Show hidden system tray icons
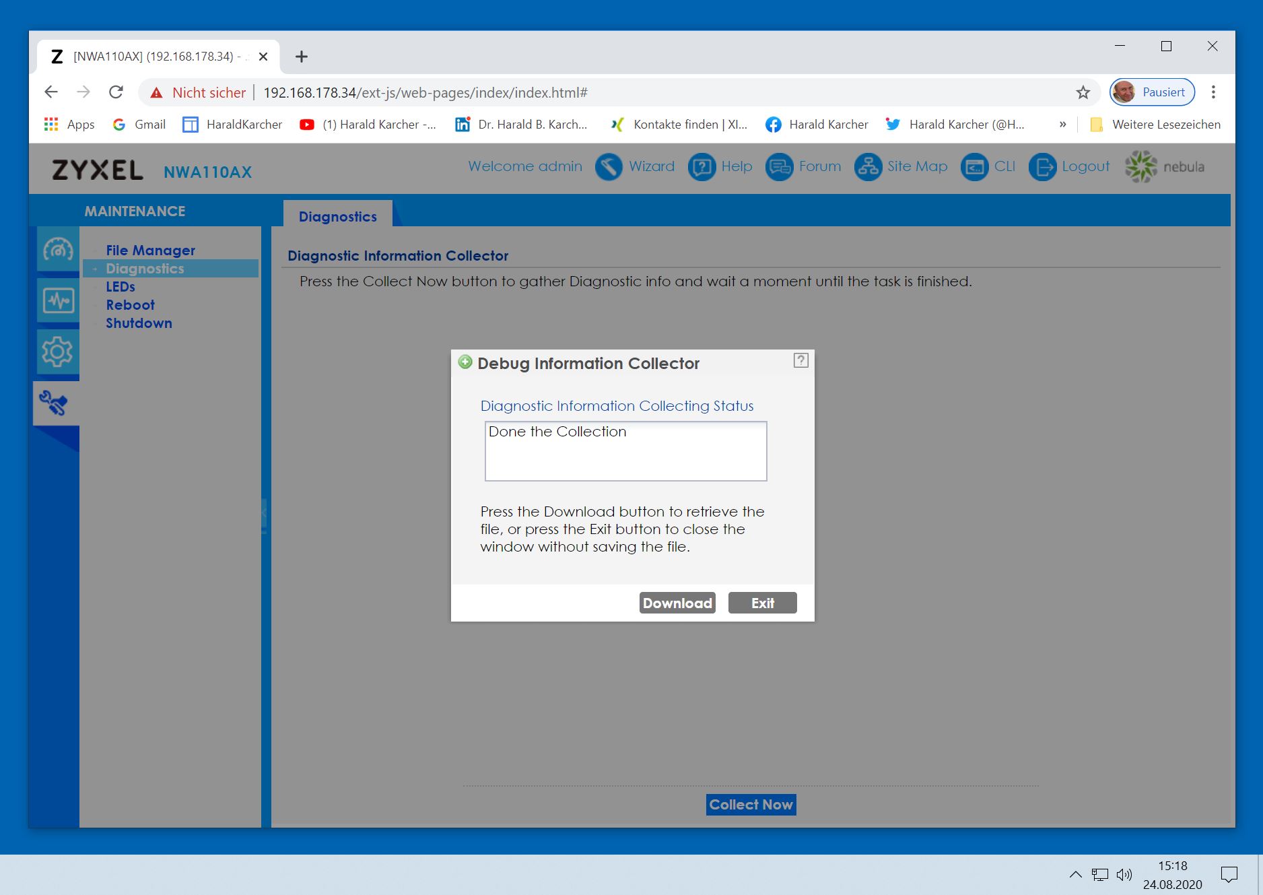The height and width of the screenshot is (895, 1263). 1075,875
